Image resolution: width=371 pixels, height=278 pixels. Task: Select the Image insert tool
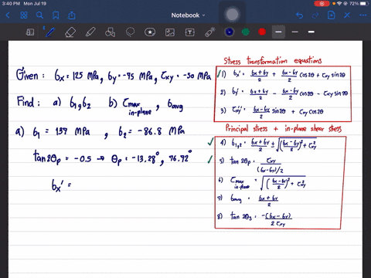170,32
